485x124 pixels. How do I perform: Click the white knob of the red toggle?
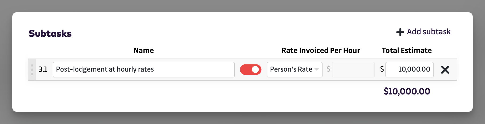tap(255, 70)
